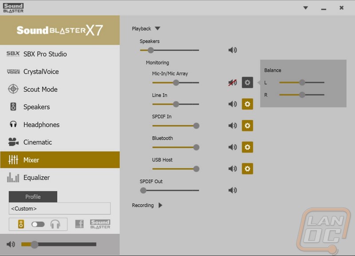Click the Balance panel title
355x256 pixels.
(272, 70)
